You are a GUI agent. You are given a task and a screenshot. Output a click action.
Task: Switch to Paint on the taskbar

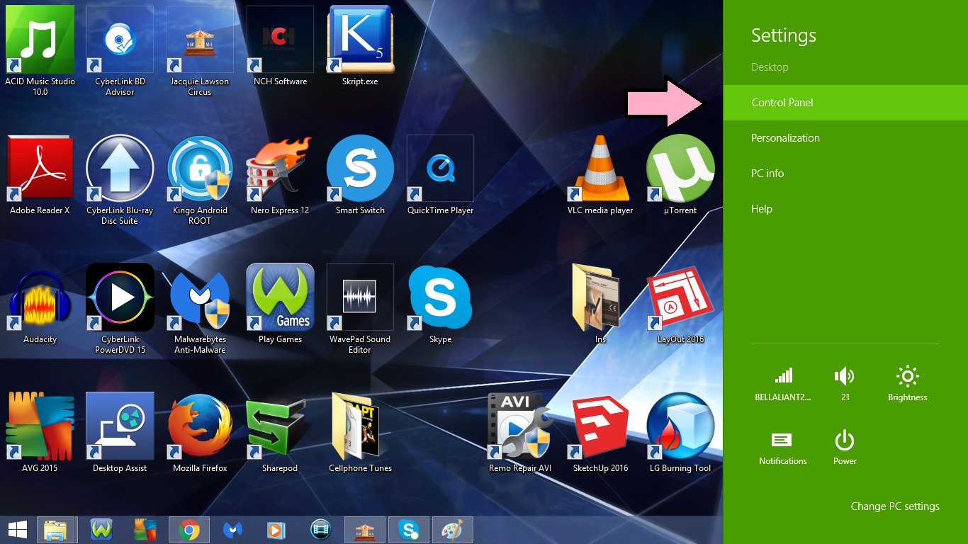pyautogui.click(x=453, y=530)
